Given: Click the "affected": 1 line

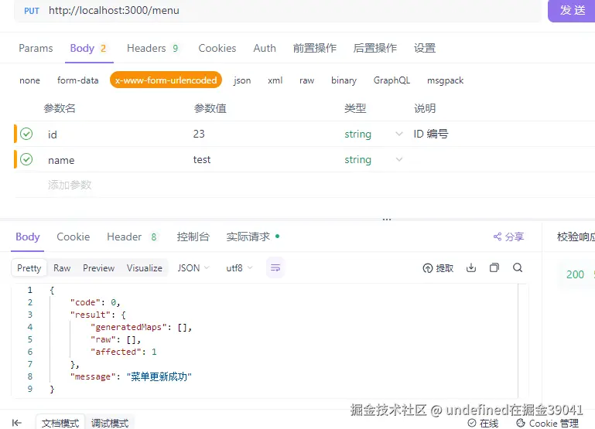Looking at the screenshot, I should pos(123,352).
